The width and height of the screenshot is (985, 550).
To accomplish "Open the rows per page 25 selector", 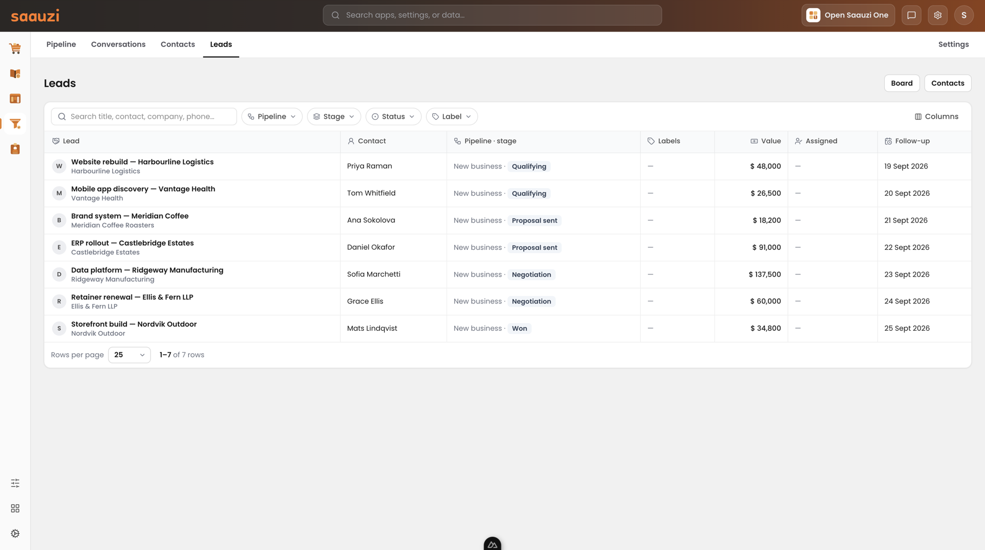I will coord(130,355).
